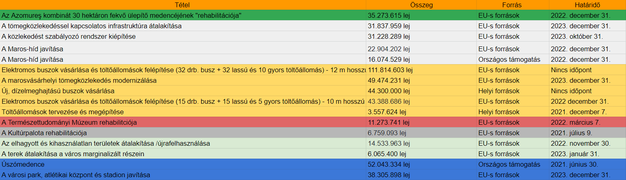
Task: Click the Forrás column header
Action: (512, 5)
